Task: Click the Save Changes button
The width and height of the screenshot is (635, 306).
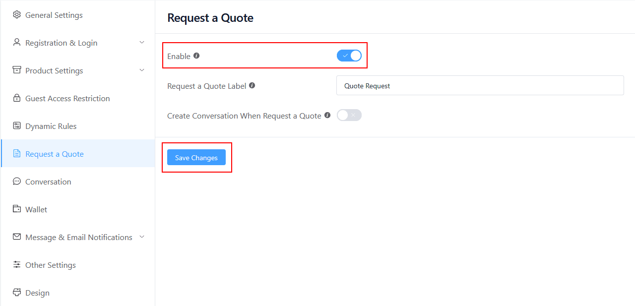Action: (196, 158)
